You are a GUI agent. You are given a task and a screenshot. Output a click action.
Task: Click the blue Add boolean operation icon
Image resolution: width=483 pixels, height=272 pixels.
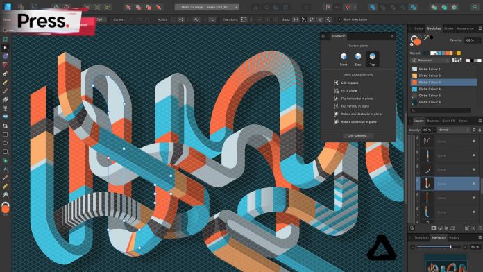point(373,7)
